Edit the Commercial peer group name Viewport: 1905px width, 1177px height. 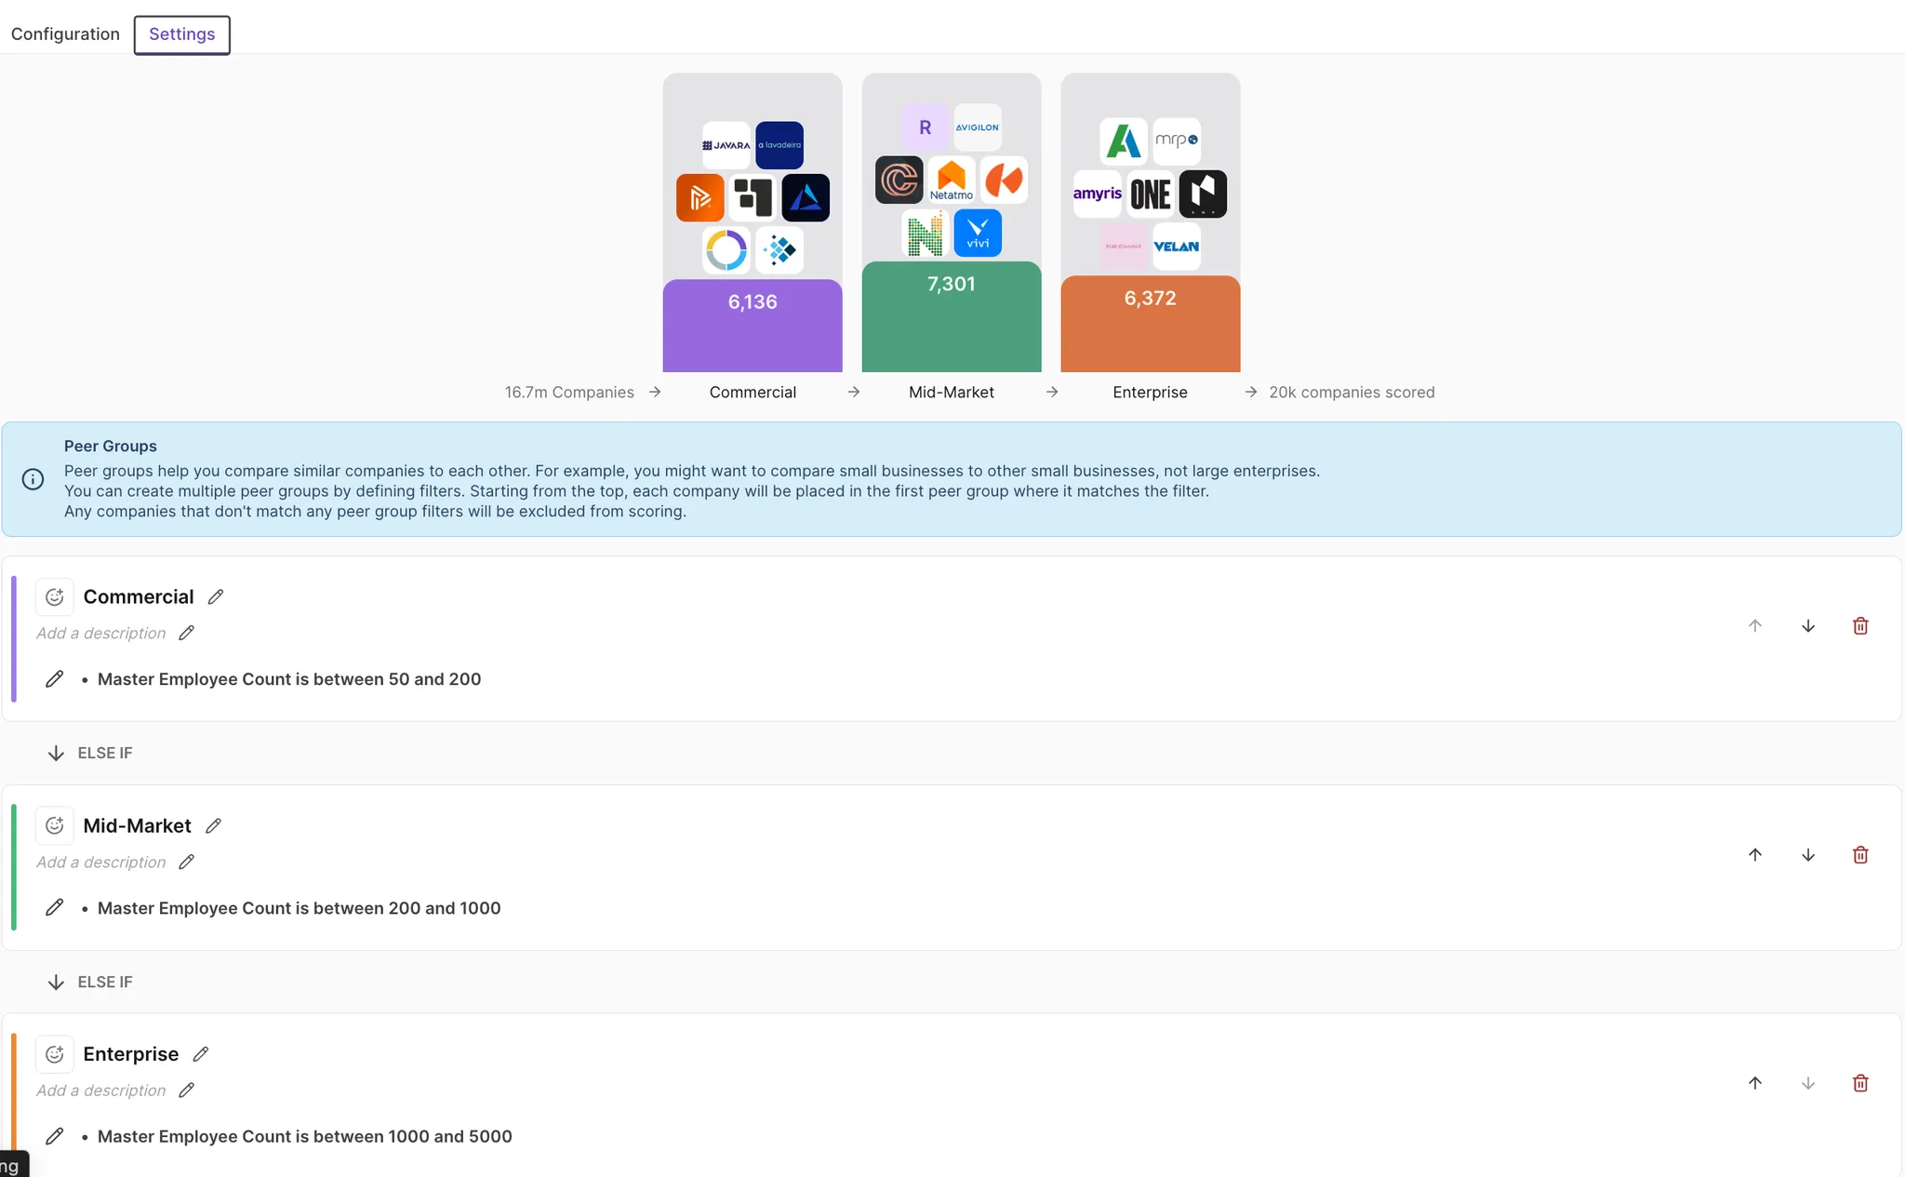click(x=216, y=597)
